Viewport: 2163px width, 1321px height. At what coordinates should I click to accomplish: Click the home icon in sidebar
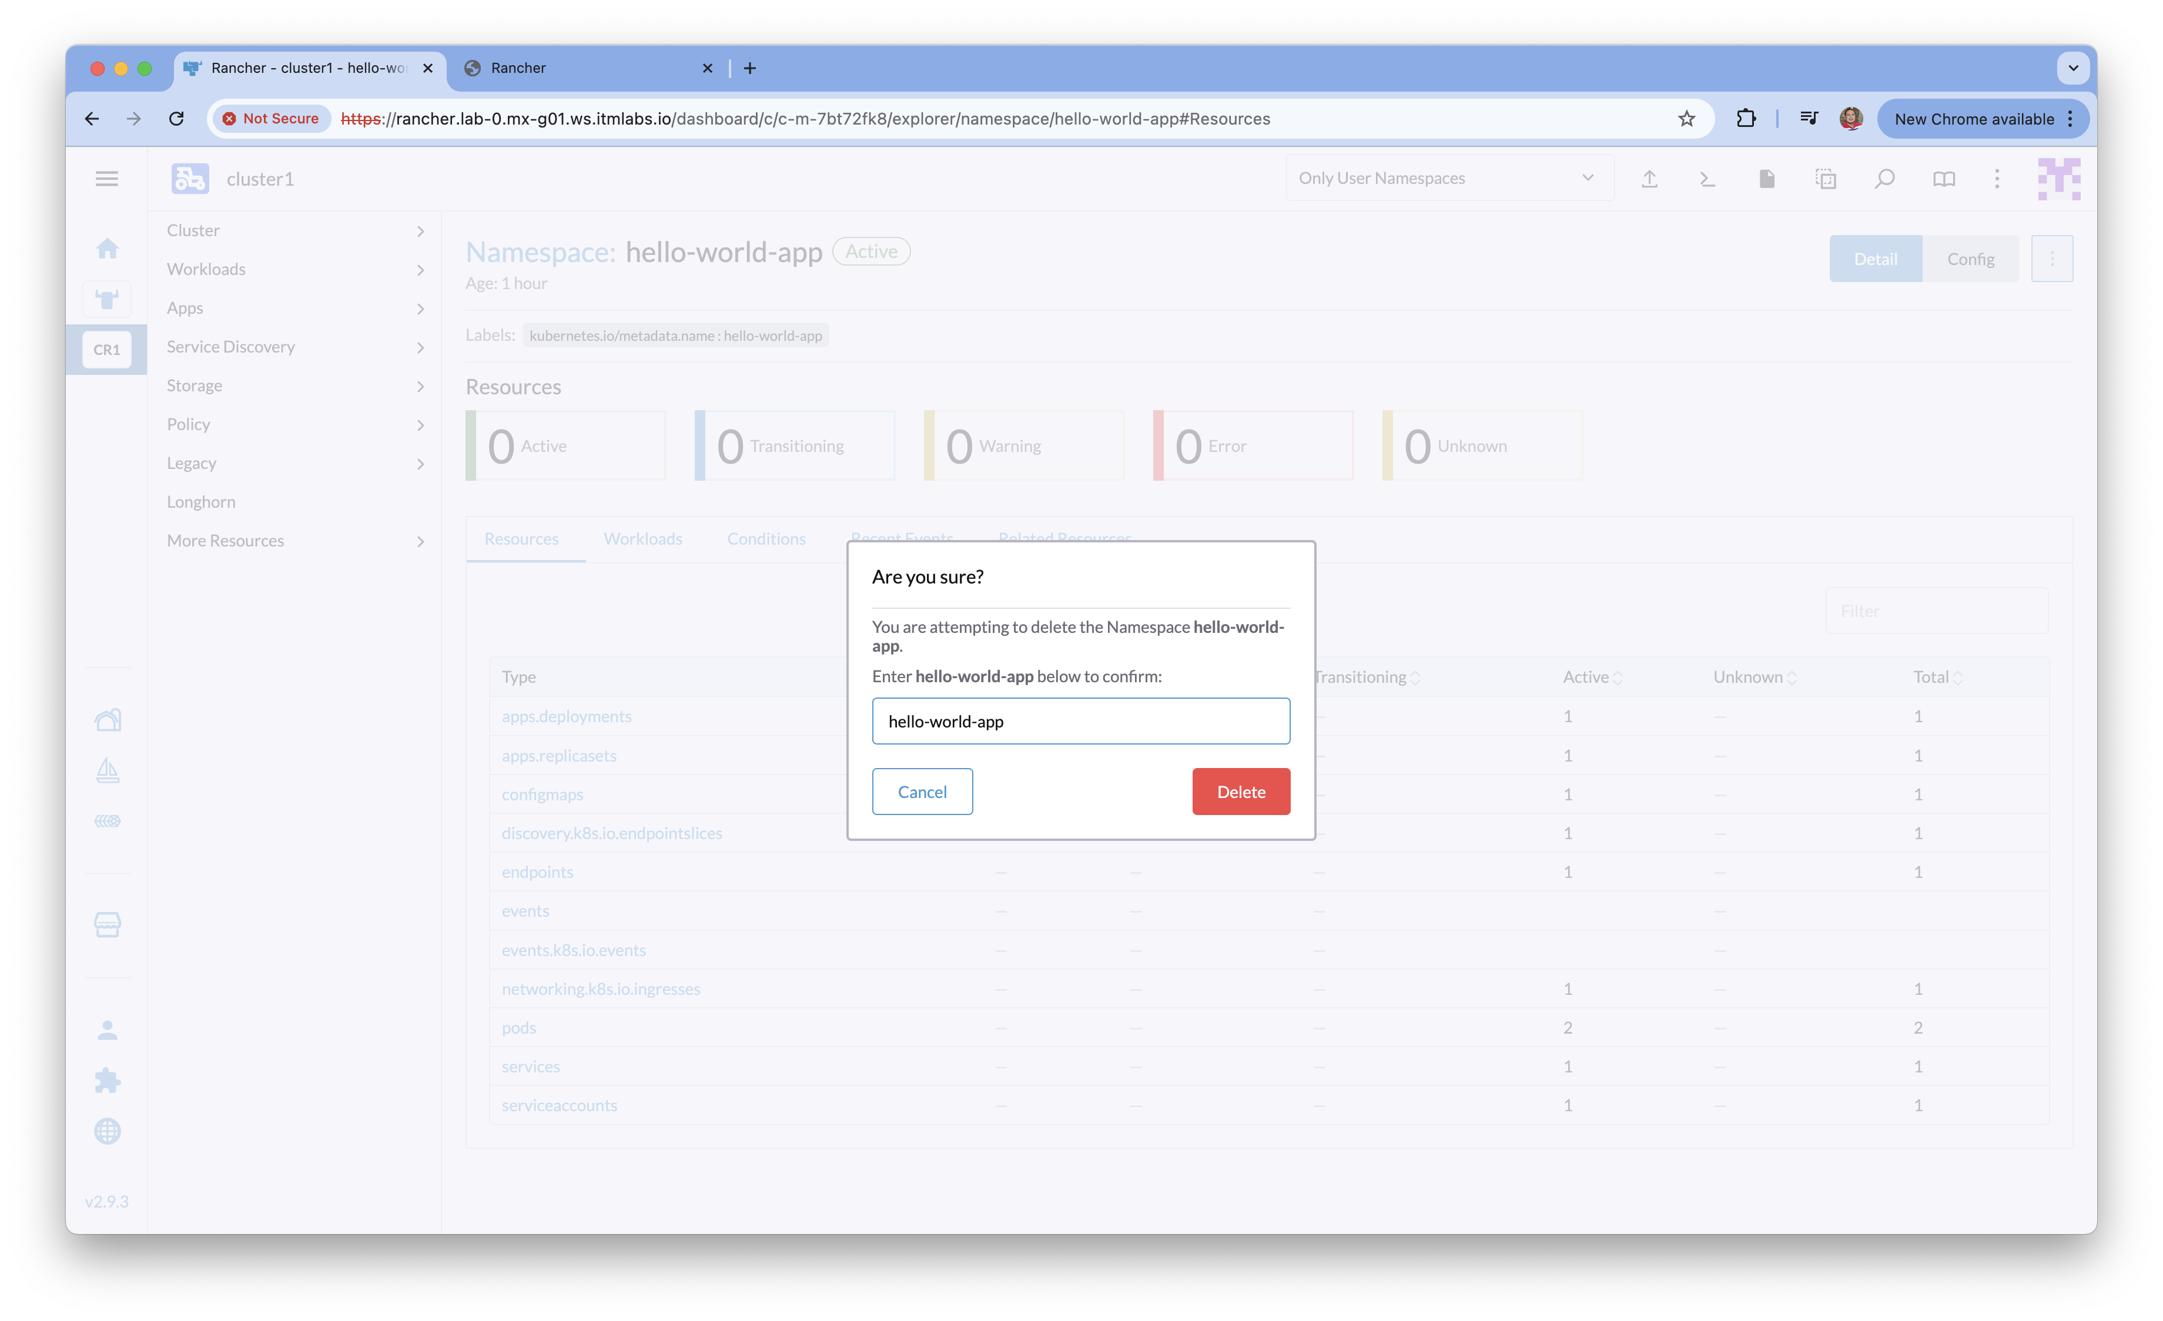click(x=107, y=249)
